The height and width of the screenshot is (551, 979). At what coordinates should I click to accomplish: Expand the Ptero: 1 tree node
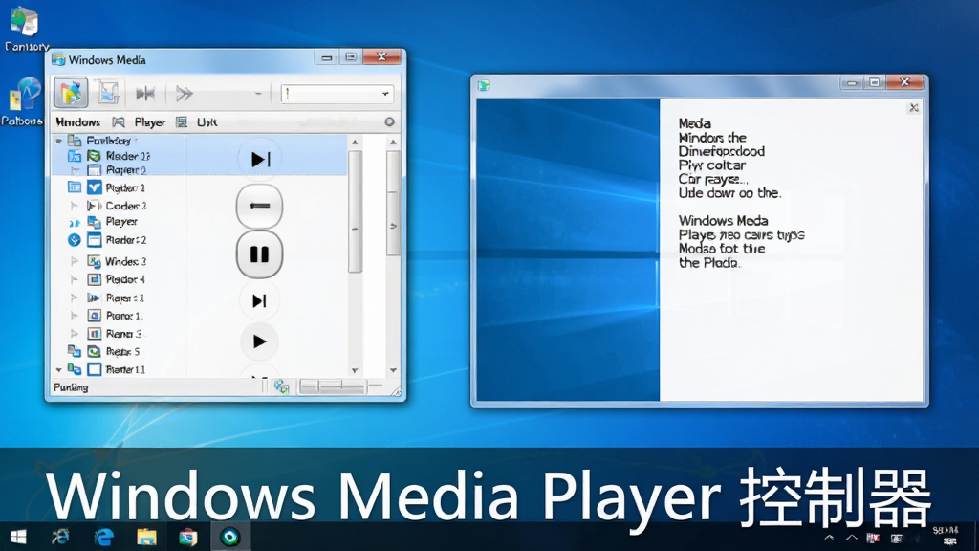[74, 316]
